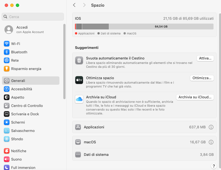
Task: Click Full immersion moon icon
Action: click(7, 167)
